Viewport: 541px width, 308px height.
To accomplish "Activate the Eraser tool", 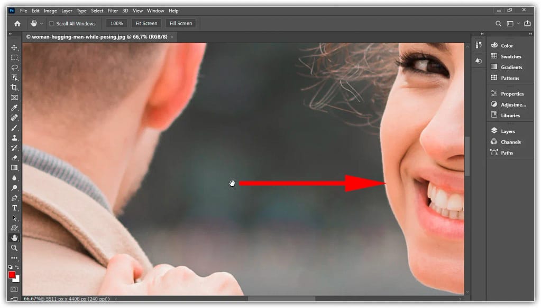I will pyautogui.click(x=14, y=158).
